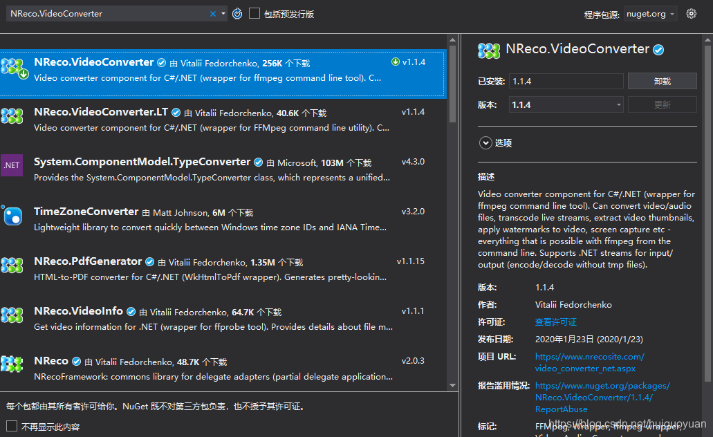Open the nuget.org package source dropdown

coord(650,14)
